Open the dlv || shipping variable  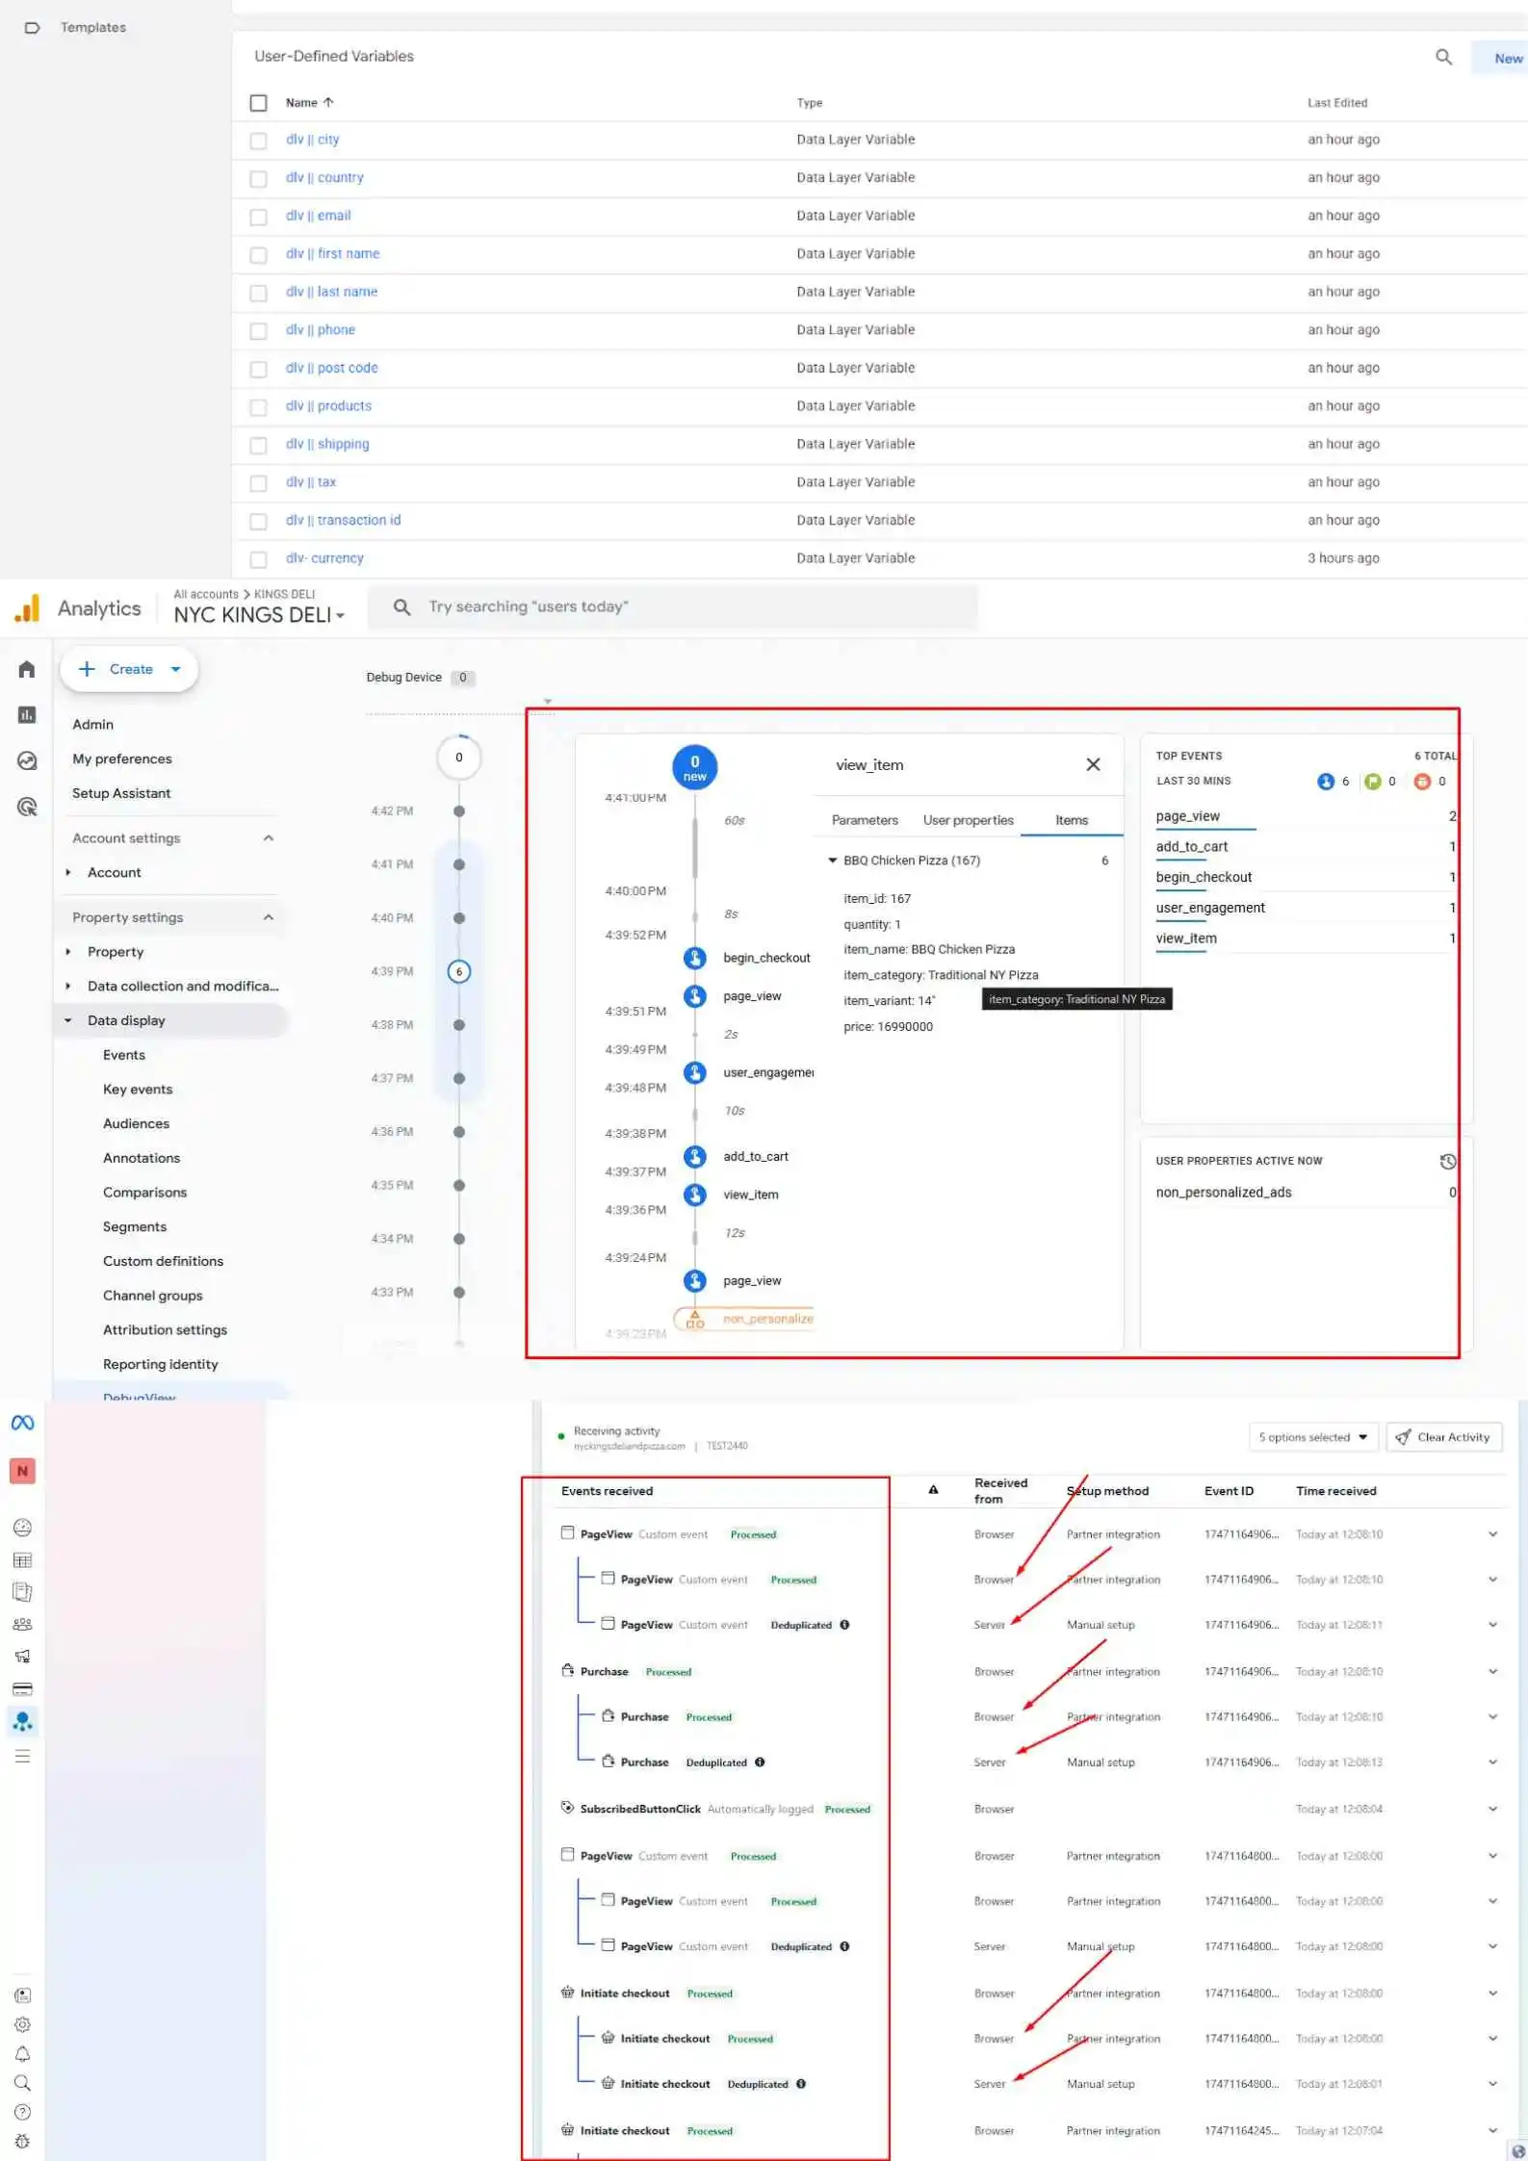click(x=327, y=444)
